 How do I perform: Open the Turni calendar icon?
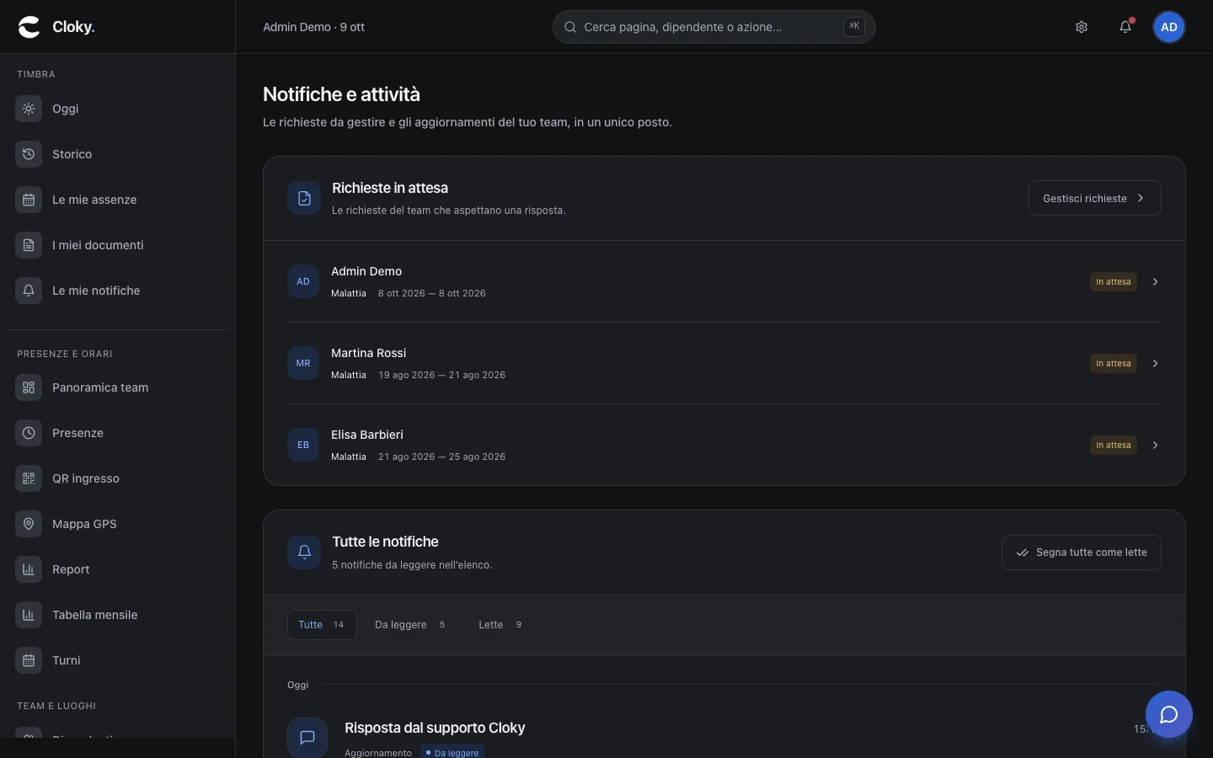[29, 660]
